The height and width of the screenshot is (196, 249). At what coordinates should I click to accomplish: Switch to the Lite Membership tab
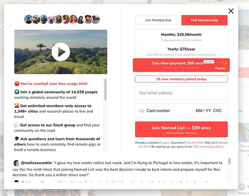click(x=158, y=20)
